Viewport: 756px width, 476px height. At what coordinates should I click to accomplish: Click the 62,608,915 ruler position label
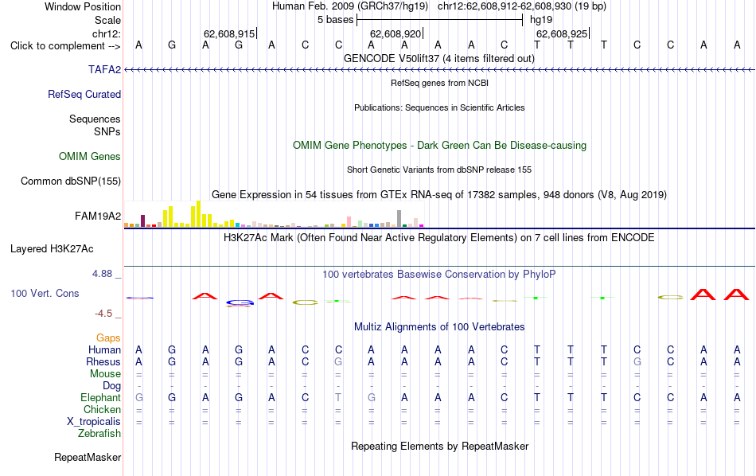[x=229, y=33]
